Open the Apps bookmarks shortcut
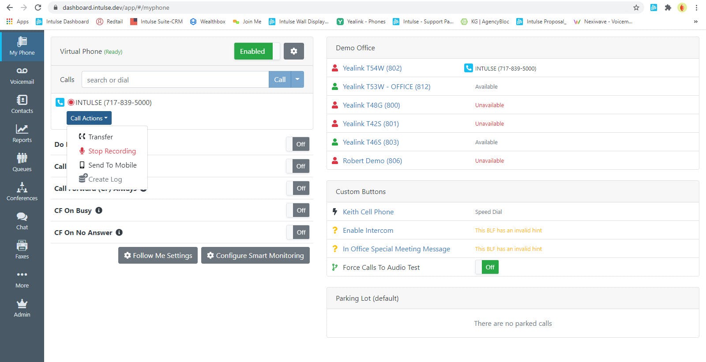 click(x=18, y=21)
